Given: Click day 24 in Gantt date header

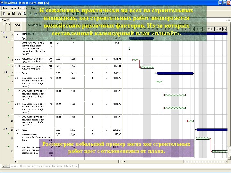Looking at the screenshot, I should coord(217,29).
